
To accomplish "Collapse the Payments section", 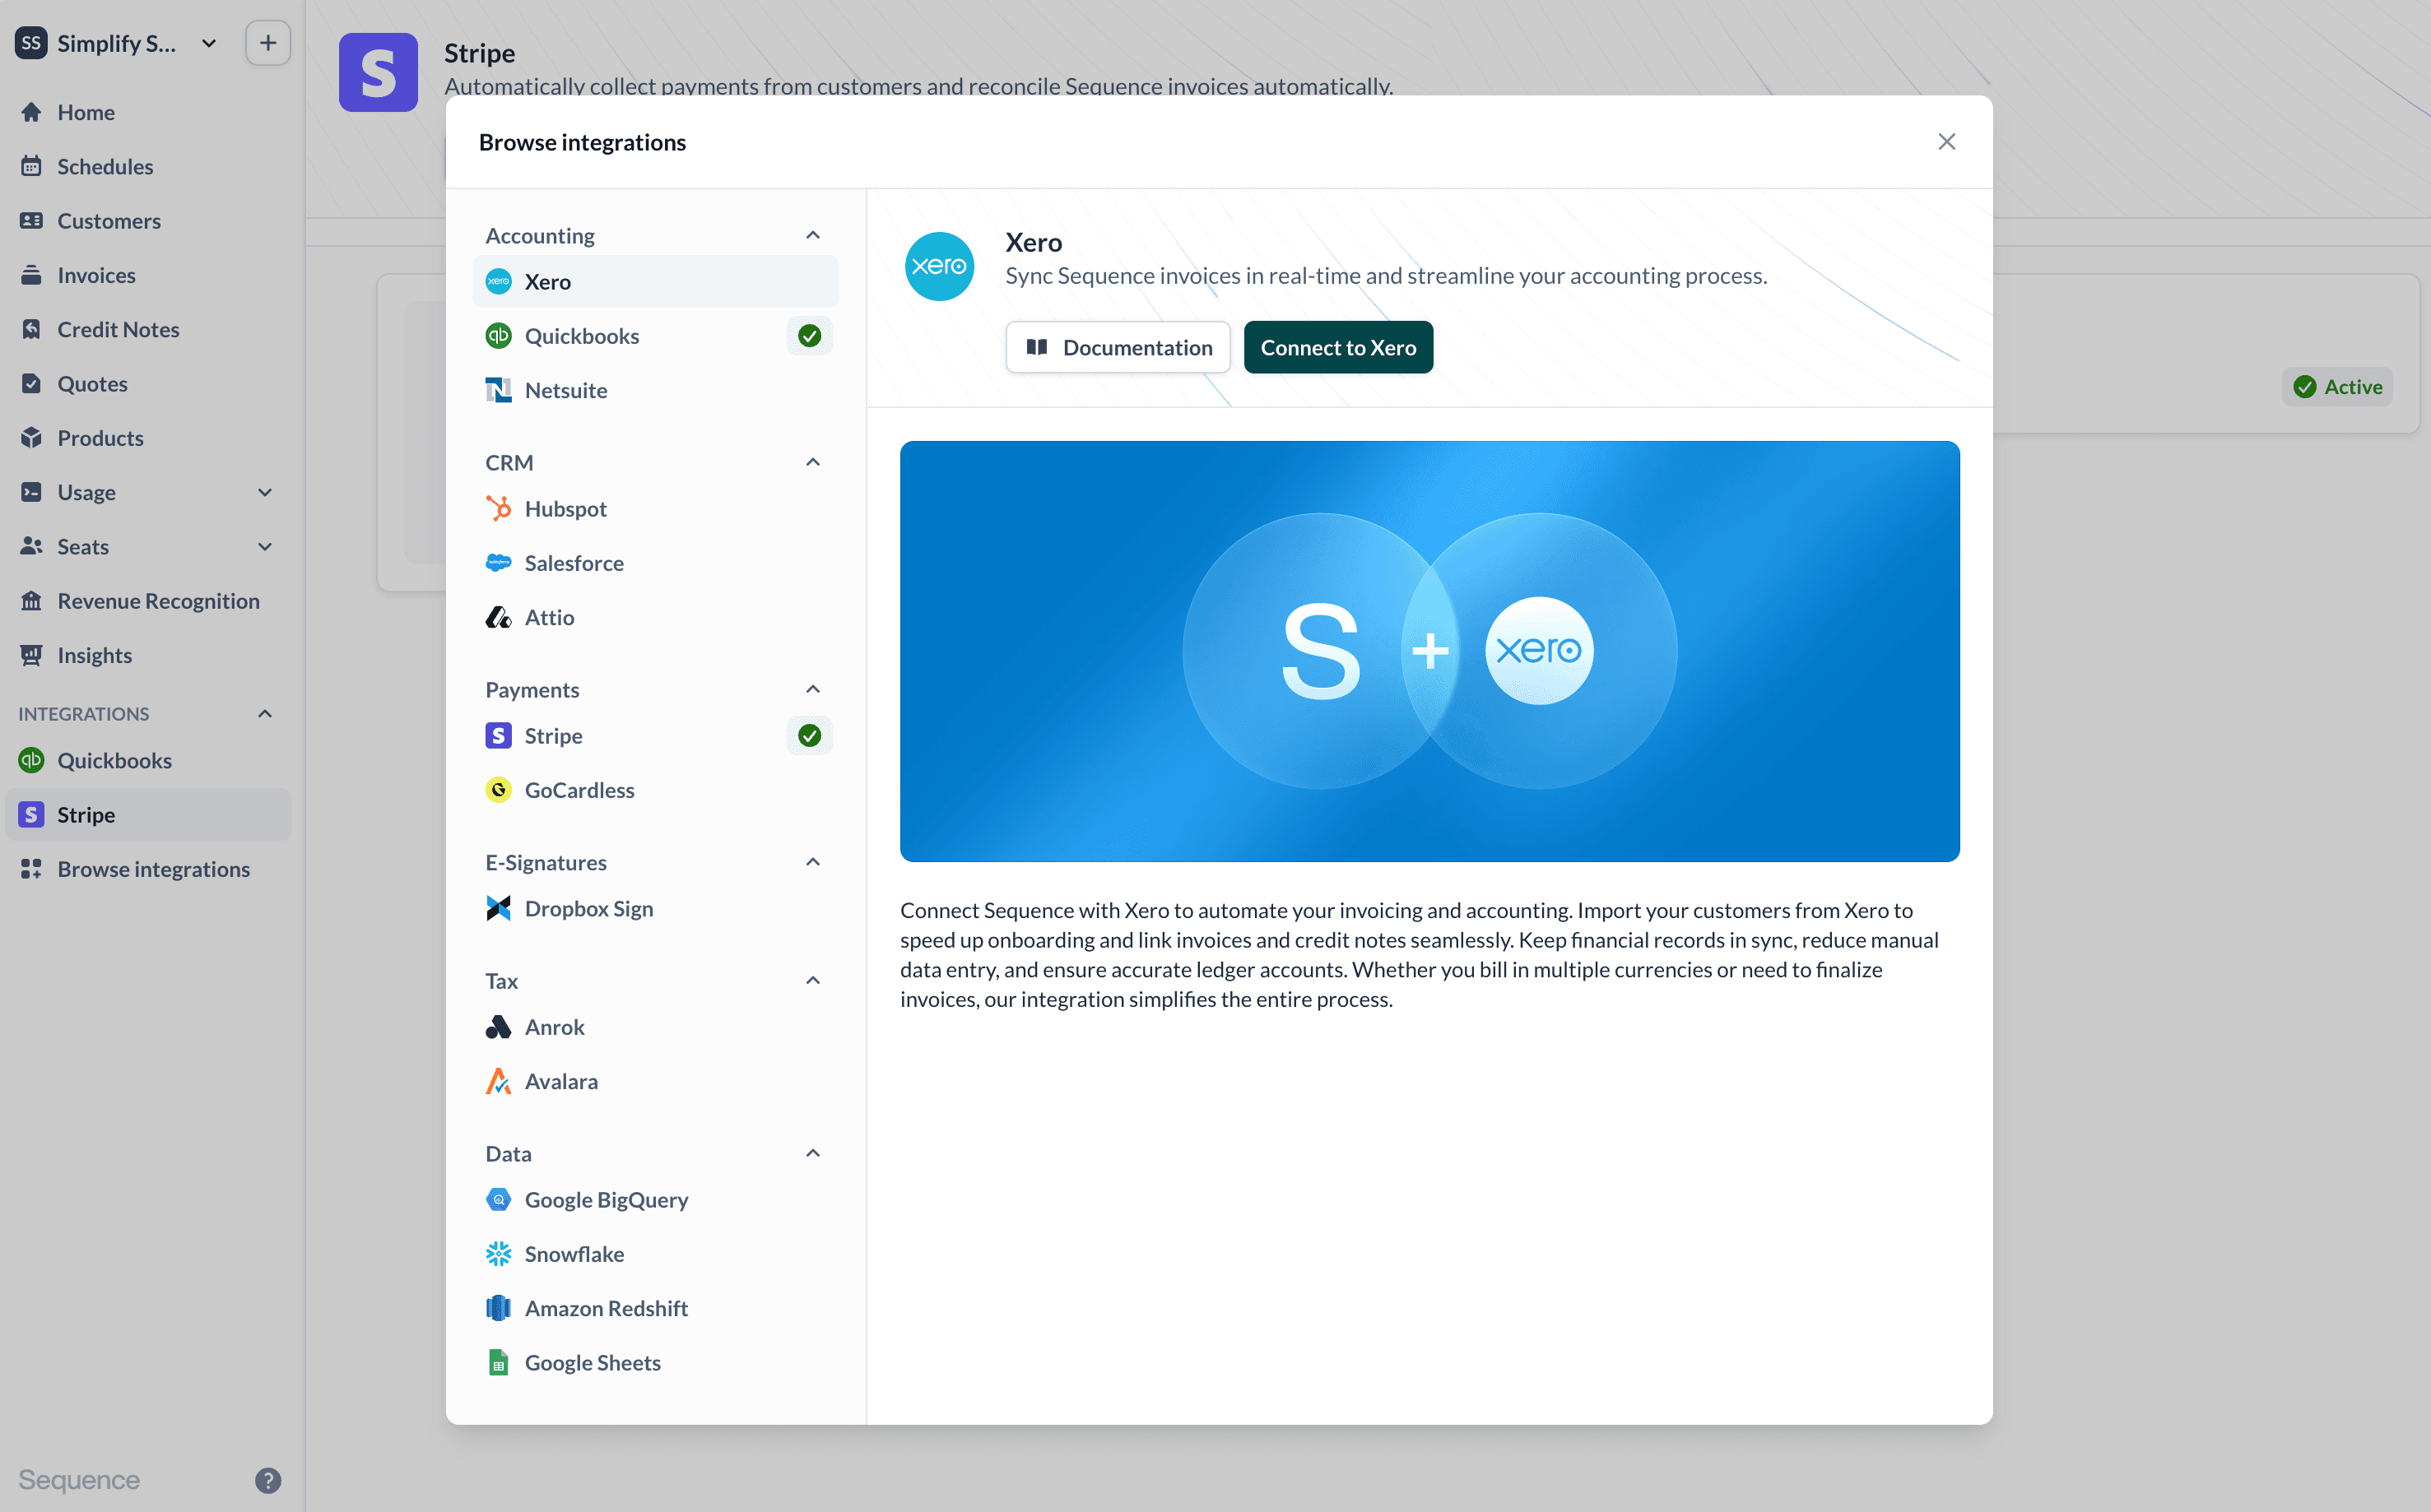I will pyautogui.click(x=812, y=689).
